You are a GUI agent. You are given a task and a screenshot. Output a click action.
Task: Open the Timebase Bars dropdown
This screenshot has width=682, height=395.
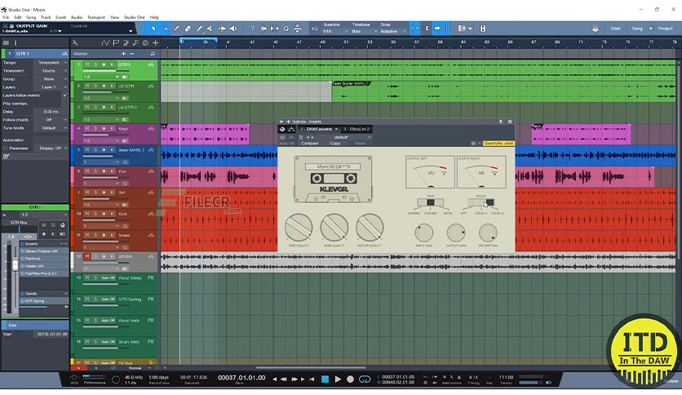[x=364, y=31]
